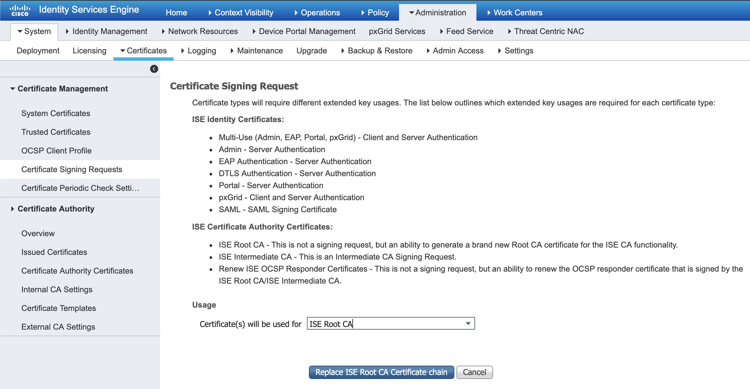Open System Certificates

(56, 113)
